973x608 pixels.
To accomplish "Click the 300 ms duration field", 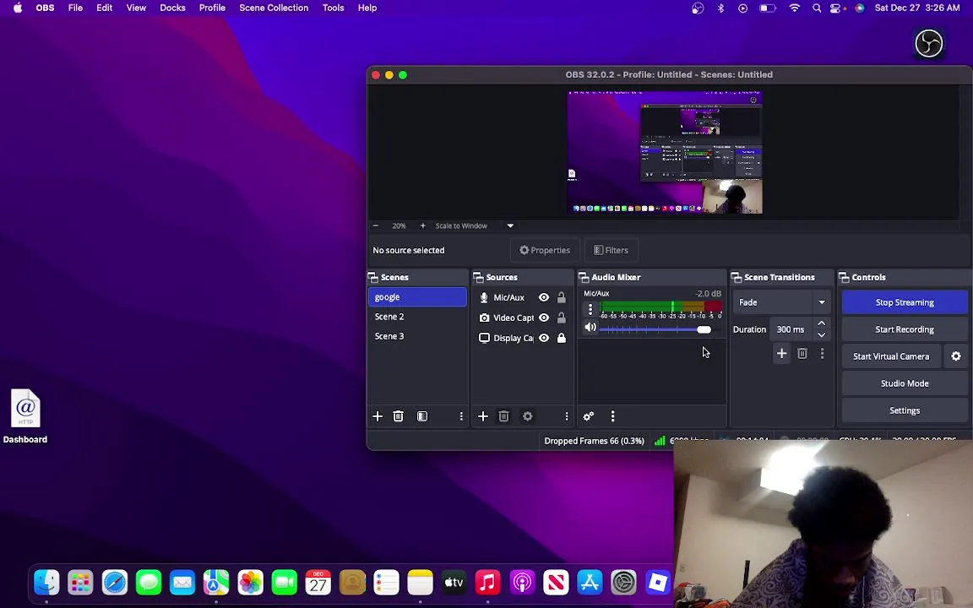I will coord(791,329).
